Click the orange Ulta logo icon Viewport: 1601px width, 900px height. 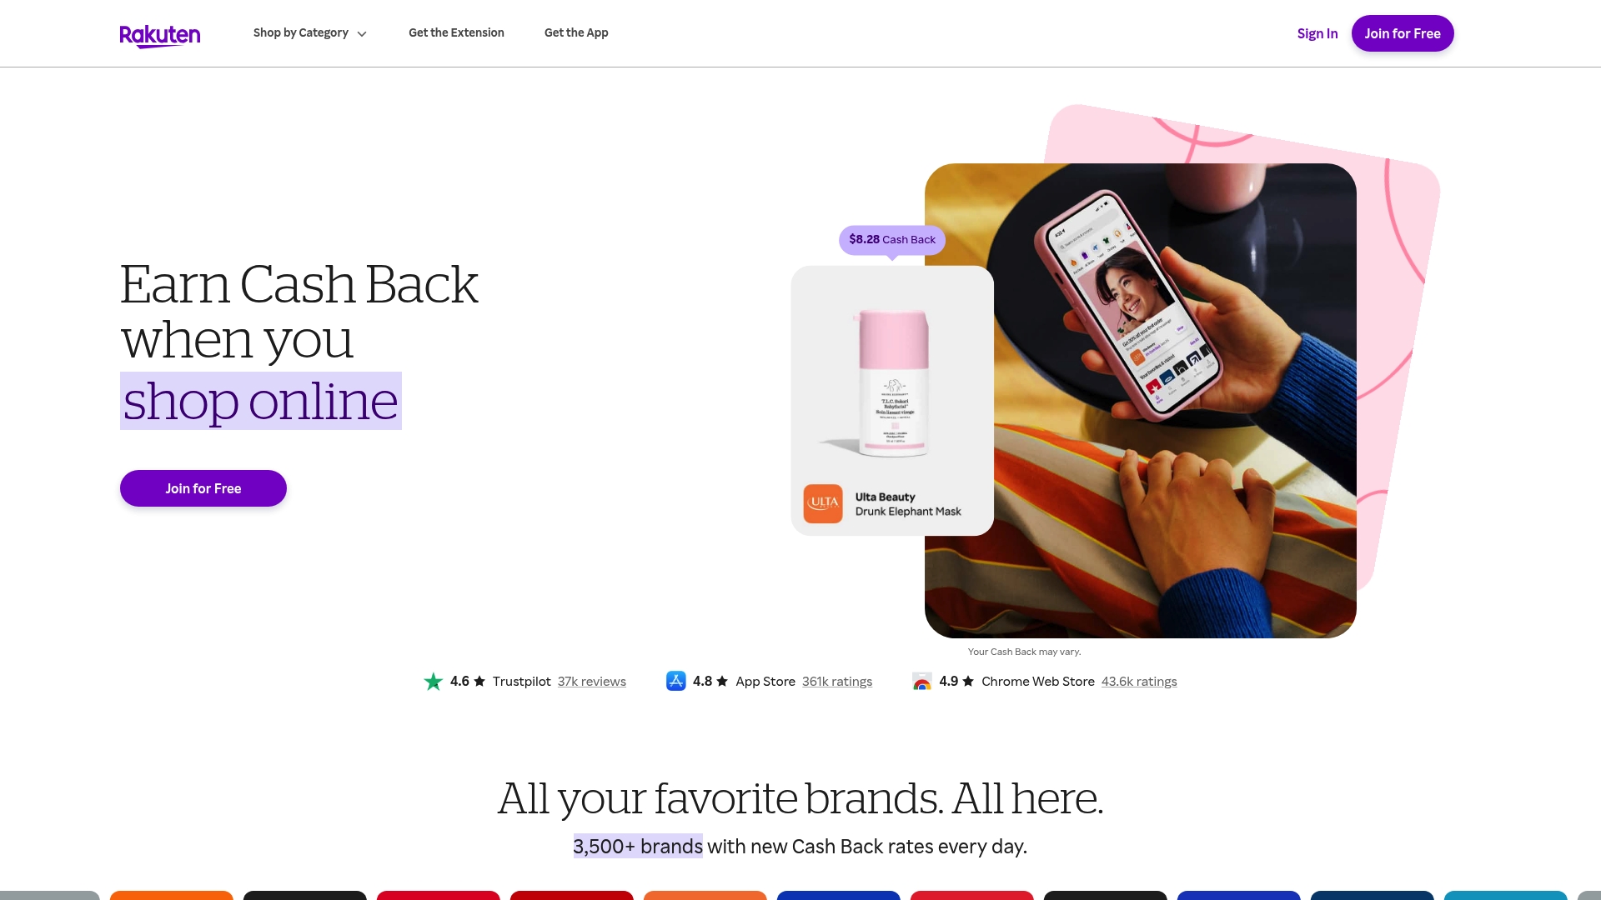(823, 503)
